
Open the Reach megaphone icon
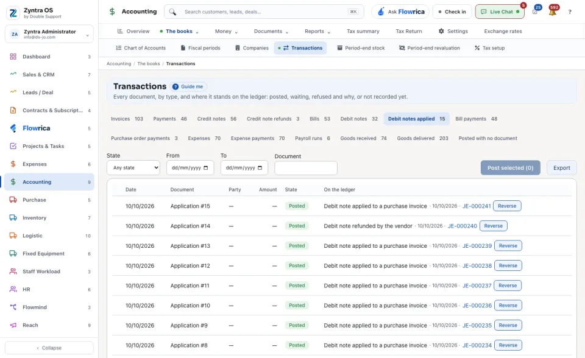click(13, 325)
